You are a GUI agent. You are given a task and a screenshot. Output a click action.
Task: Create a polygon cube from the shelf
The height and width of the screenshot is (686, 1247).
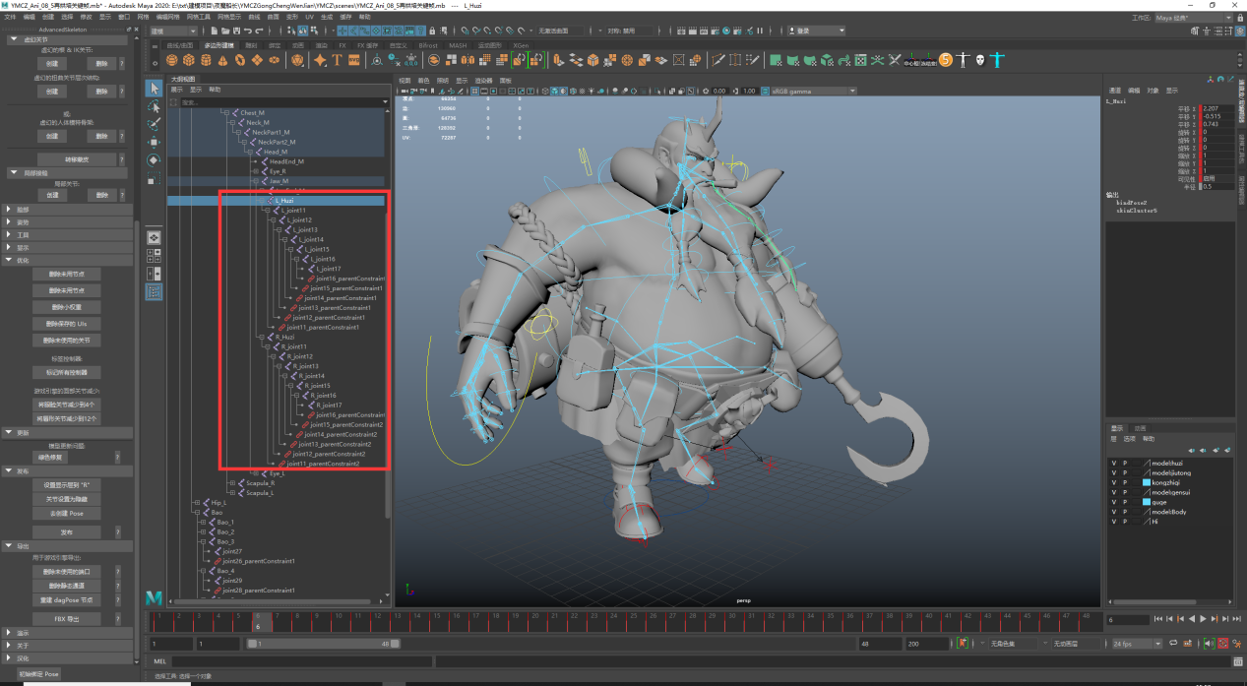pyautogui.click(x=189, y=60)
